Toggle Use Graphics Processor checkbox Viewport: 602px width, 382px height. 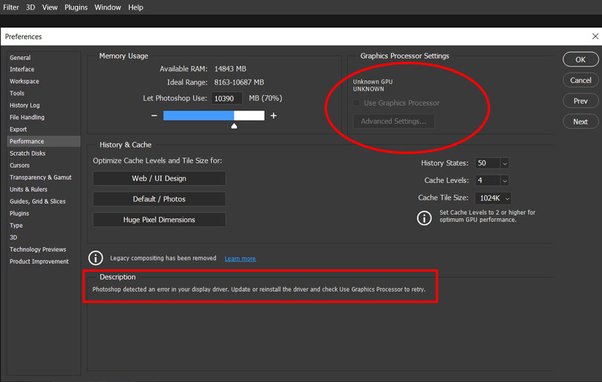[x=357, y=103]
